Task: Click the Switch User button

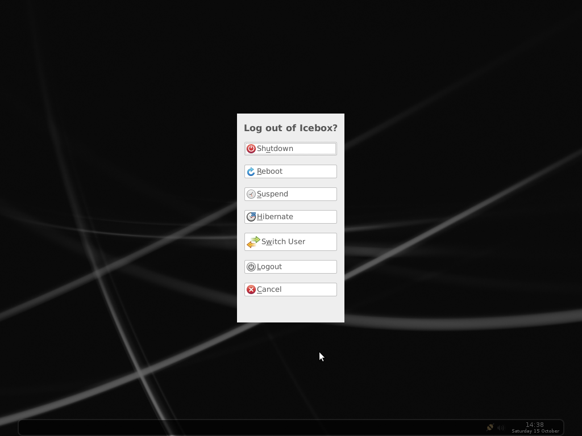Action: (x=290, y=242)
